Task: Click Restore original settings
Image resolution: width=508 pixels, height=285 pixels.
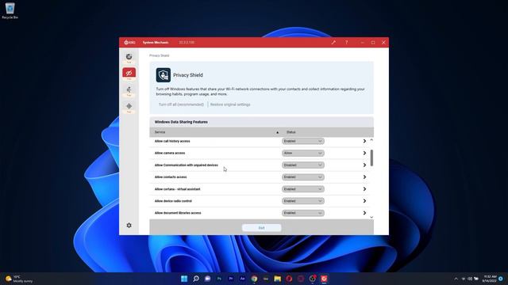Action: point(230,104)
